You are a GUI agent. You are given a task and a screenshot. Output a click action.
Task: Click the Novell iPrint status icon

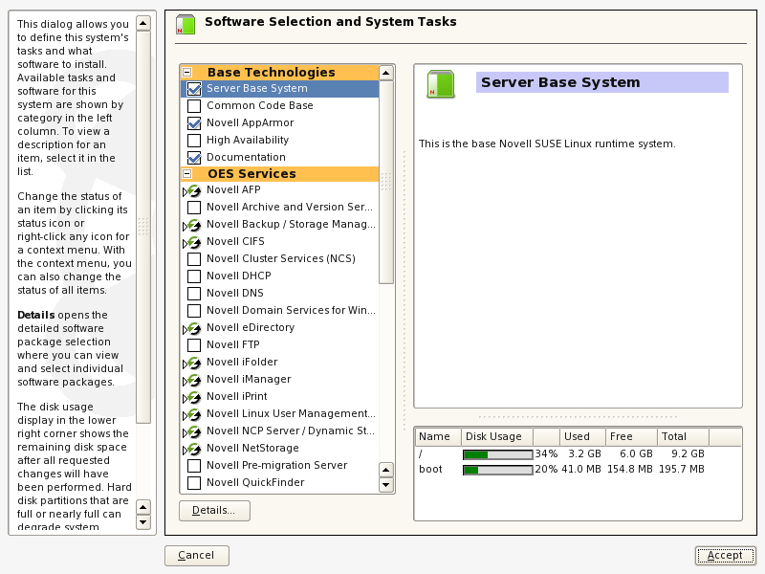point(193,397)
